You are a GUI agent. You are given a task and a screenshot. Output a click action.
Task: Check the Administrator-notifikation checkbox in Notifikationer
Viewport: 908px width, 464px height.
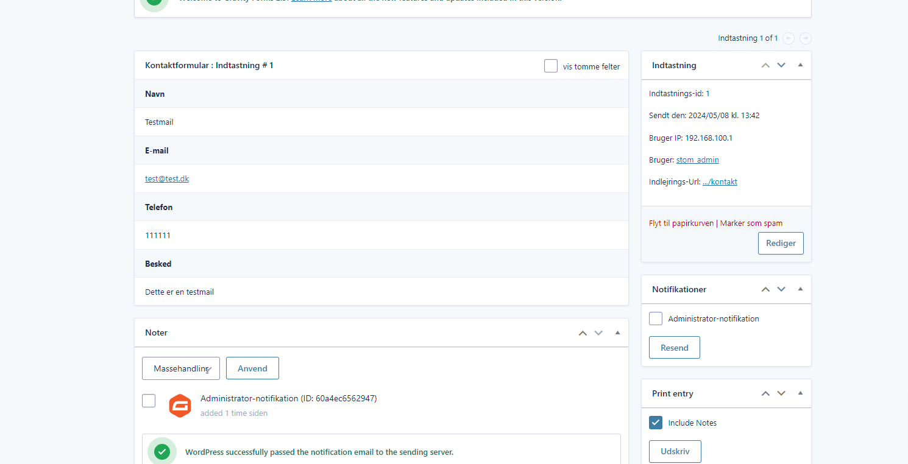(656, 318)
